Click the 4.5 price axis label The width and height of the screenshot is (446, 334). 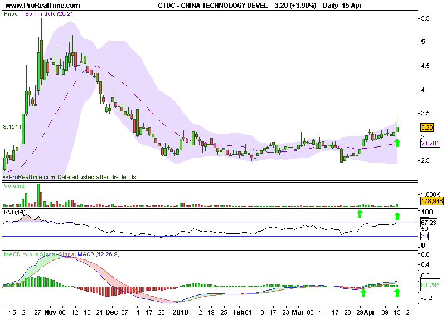click(425, 66)
